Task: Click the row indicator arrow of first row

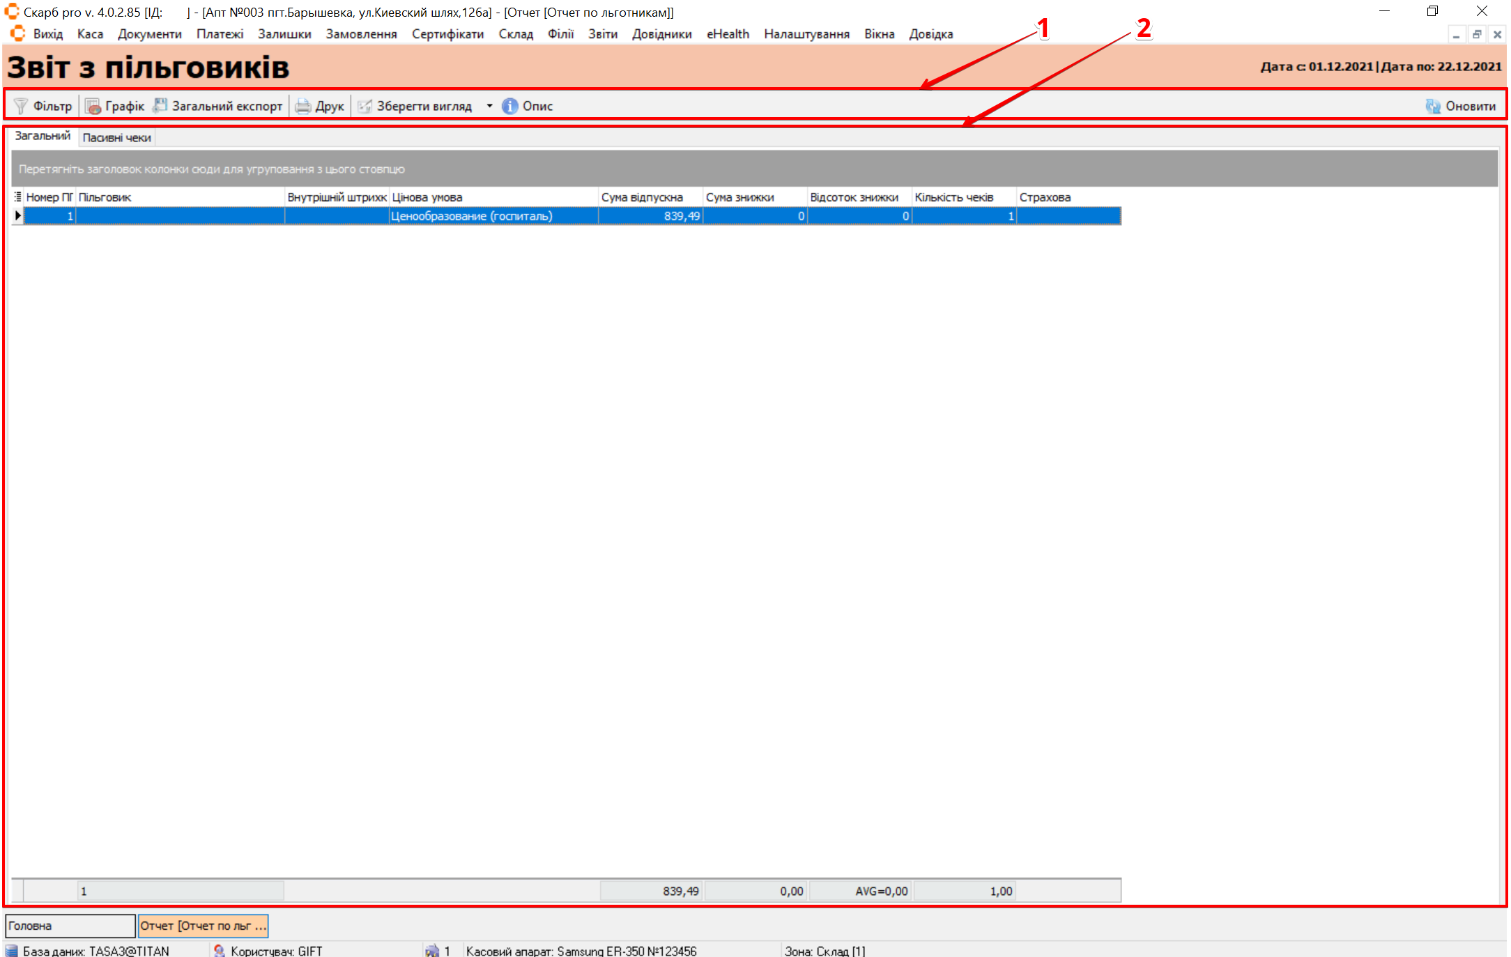Action: tap(17, 216)
